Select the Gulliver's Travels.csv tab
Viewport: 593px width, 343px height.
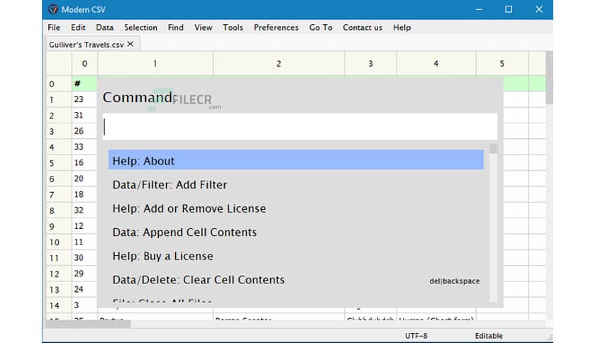(x=85, y=44)
